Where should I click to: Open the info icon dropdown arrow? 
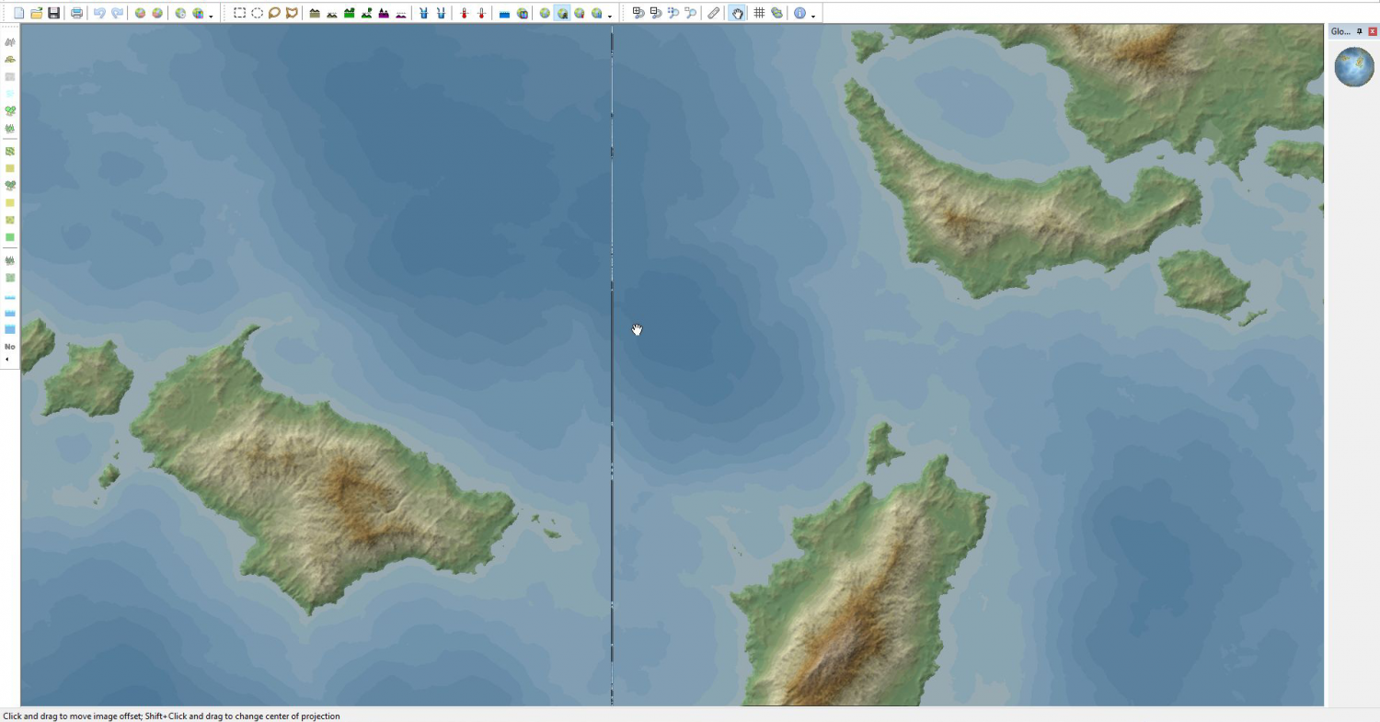tap(813, 15)
